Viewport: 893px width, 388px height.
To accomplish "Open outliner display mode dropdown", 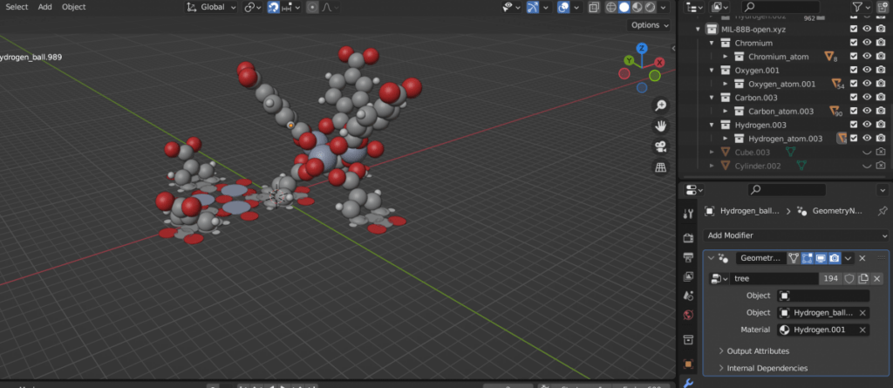I will [720, 7].
